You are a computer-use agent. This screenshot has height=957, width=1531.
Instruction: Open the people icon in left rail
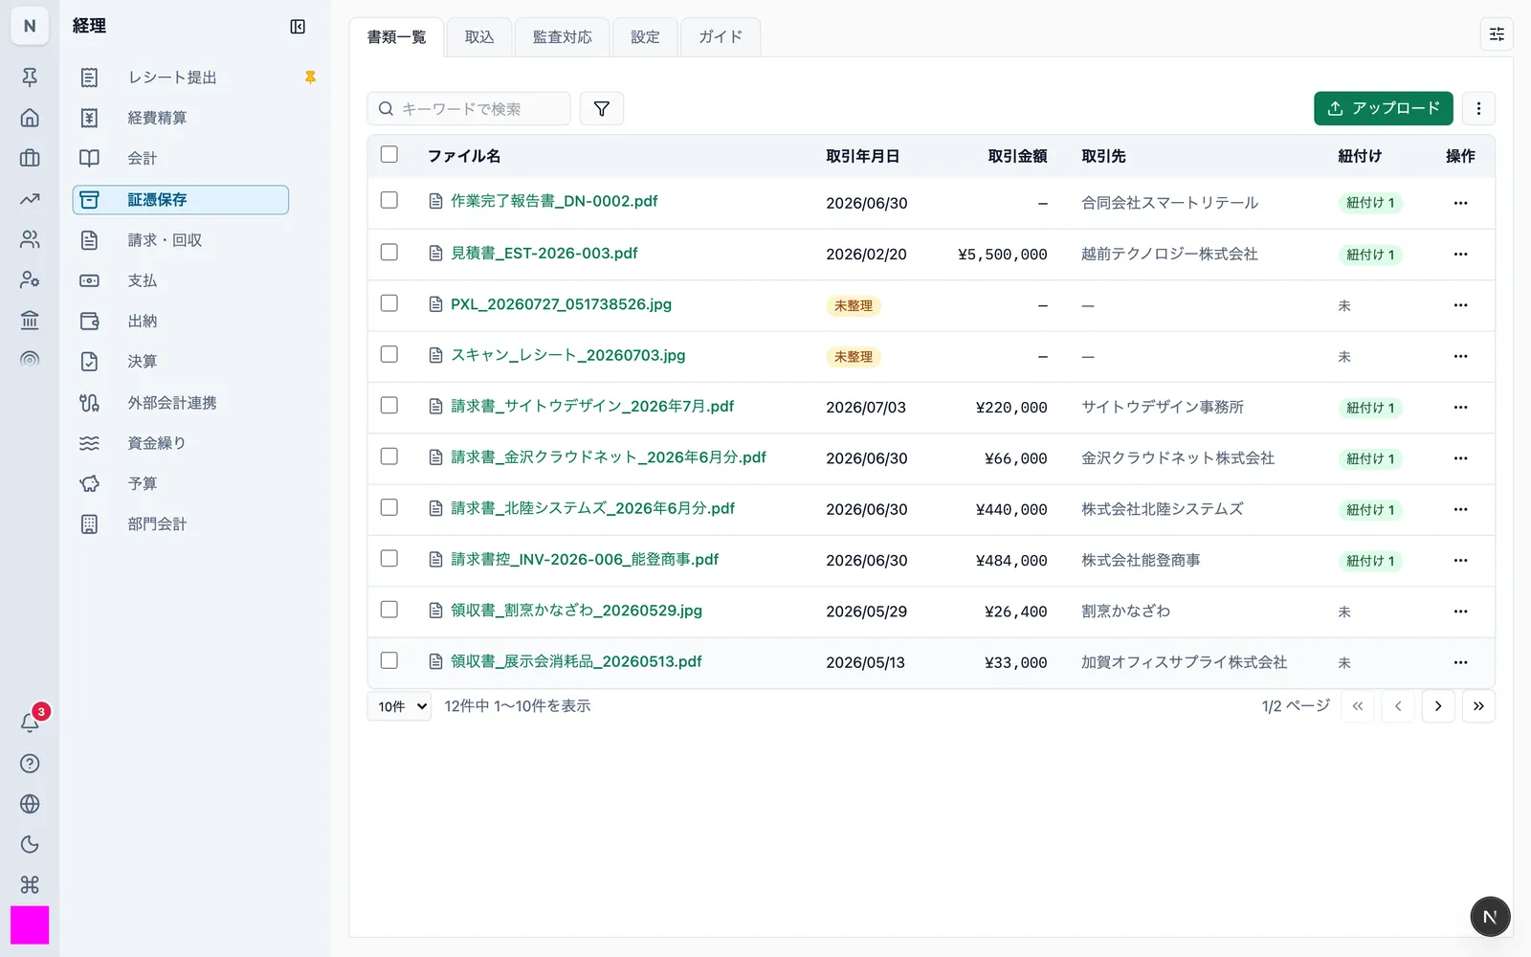pyautogui.click(x=30, y=239)
